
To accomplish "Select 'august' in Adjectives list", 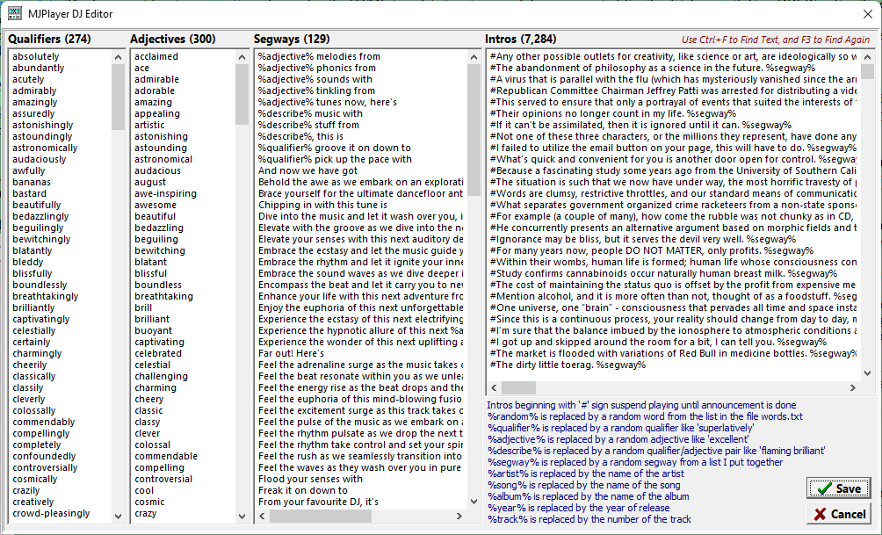I will tap(150, 182).
